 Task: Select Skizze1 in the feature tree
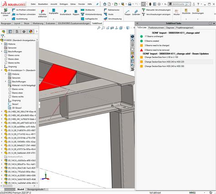pyautogui.click(x=15, y=104)
